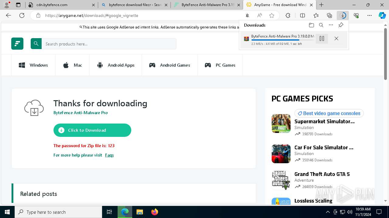
Task: Search downloads with magnifier icon
Action: (321, 25)
